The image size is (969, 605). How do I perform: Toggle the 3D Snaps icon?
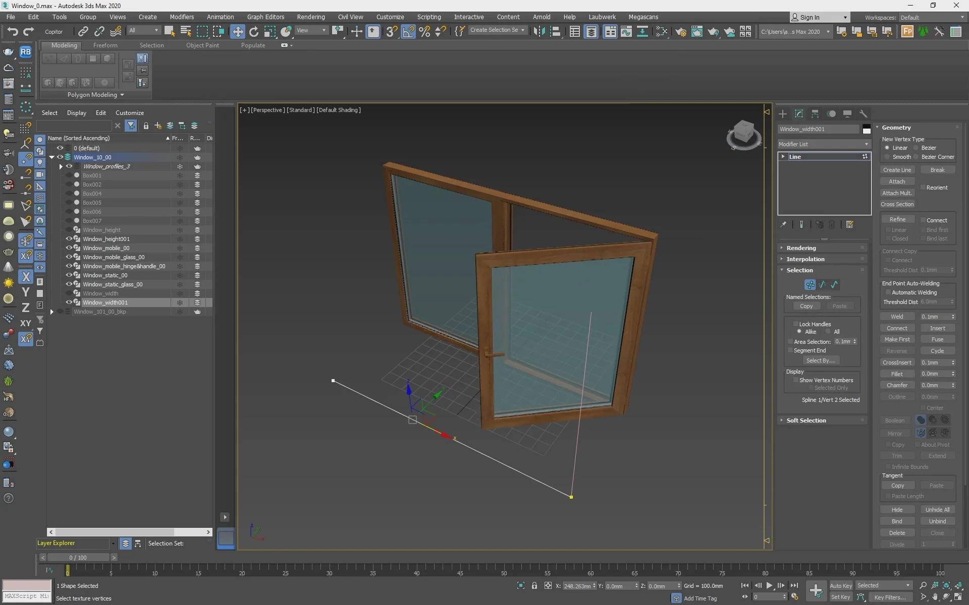[391, 31]
